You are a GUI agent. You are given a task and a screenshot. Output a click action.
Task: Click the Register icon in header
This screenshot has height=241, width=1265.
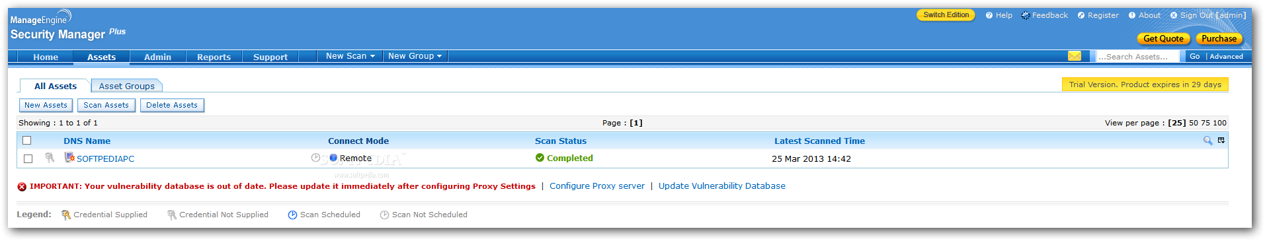tap(1081, 15)
